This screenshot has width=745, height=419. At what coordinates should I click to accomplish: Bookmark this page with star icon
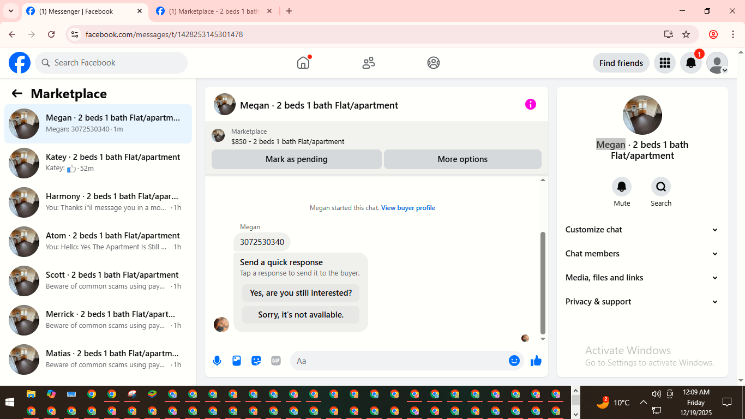point(686,34)
